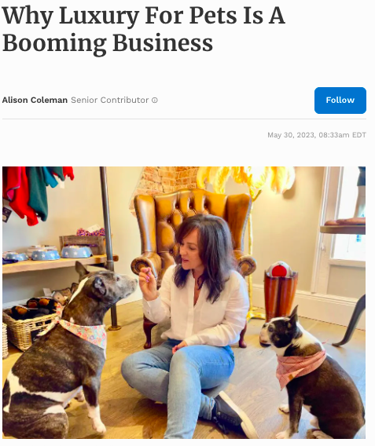Open the hero photo of woman with dogs

point(184,302)
